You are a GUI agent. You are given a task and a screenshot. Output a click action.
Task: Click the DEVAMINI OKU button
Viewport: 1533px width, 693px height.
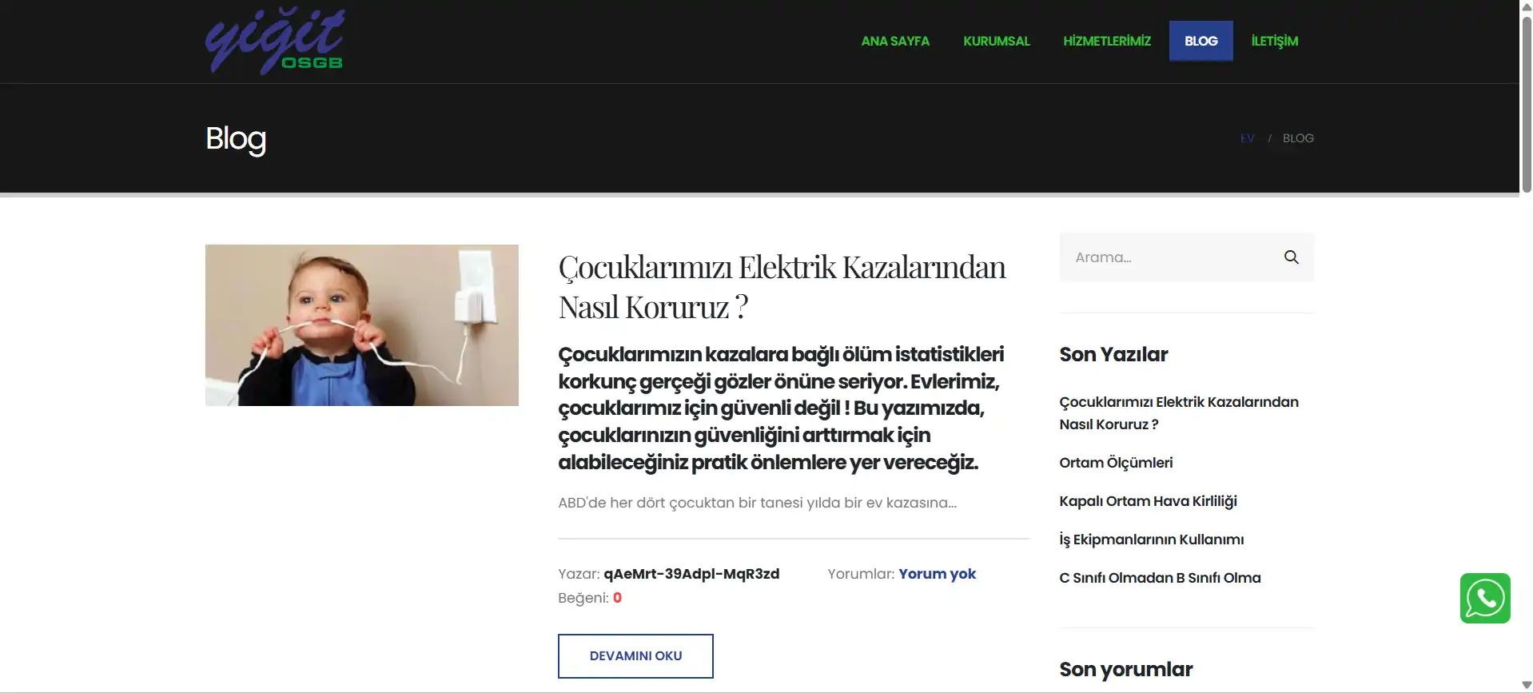click(x=635, y=656)
